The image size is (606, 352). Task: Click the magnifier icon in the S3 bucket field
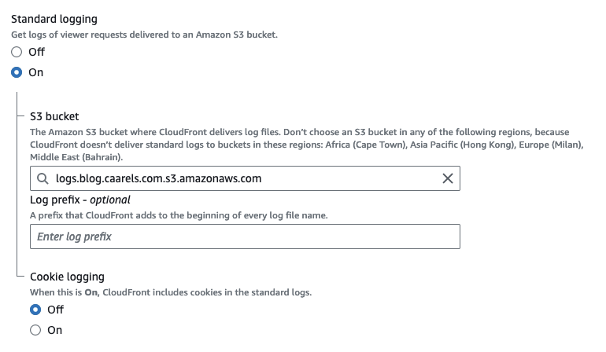[42, 178]
